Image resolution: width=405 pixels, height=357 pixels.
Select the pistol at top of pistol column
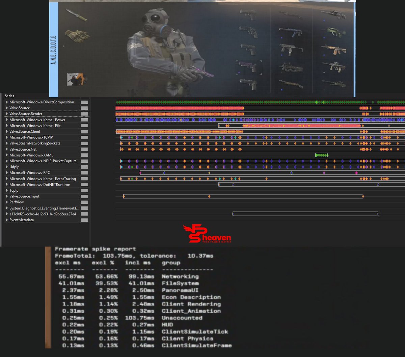249,15
